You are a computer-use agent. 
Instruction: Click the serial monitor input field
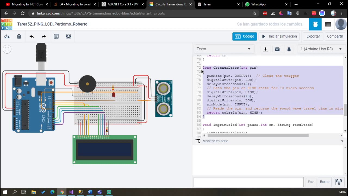248,182
